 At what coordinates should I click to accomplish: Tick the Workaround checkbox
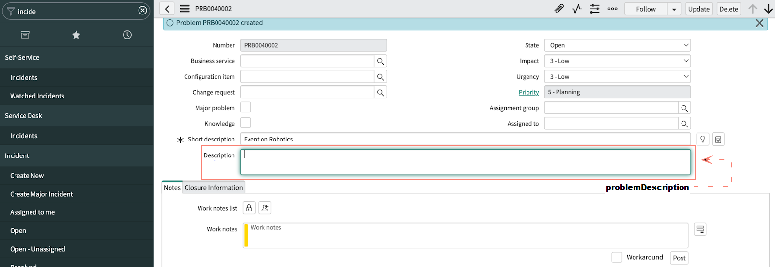[x=617, y=257]
